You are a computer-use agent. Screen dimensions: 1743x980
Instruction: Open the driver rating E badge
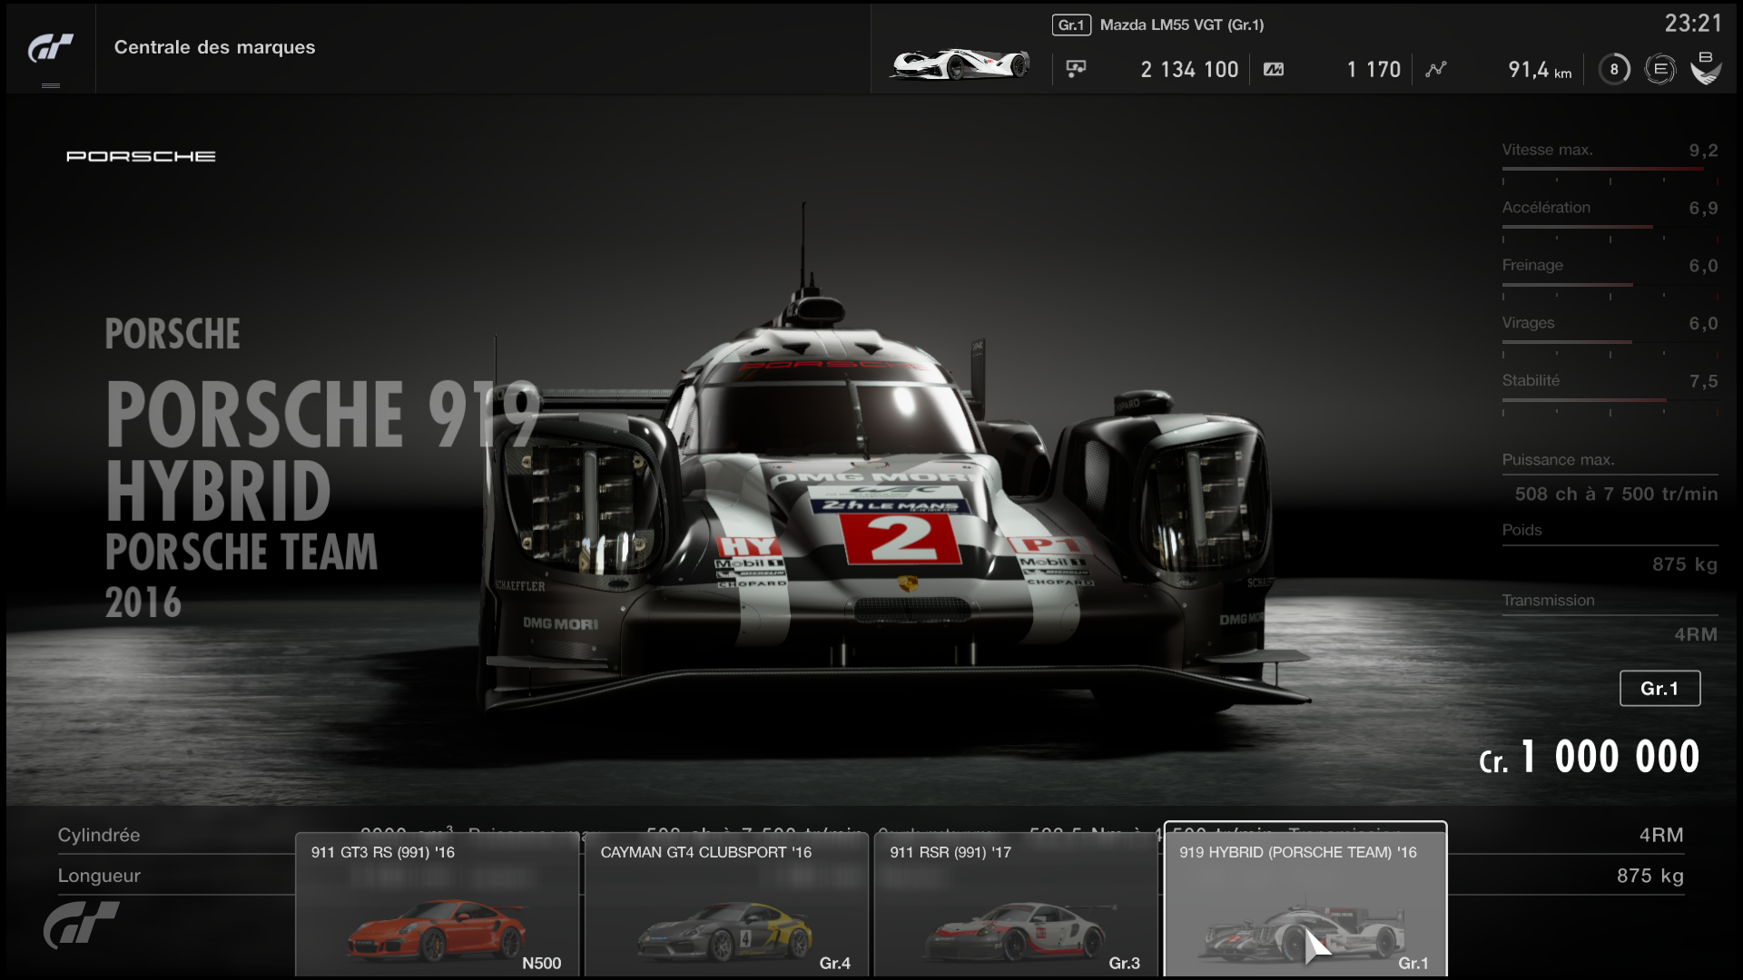(x=1659, y=69)
